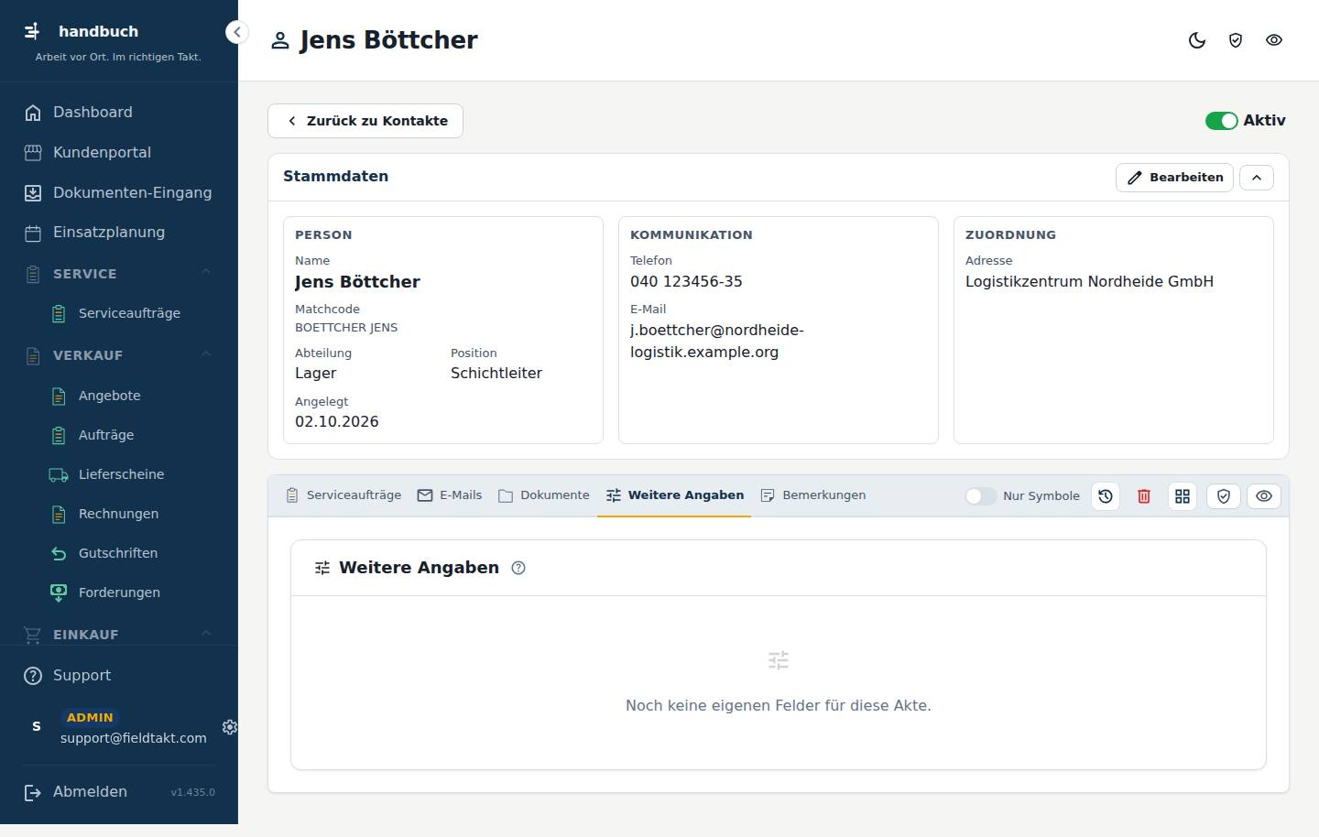Click the shield button in tab toolbar
This screenshot has height=837, width=1319.
(1223, 495)
